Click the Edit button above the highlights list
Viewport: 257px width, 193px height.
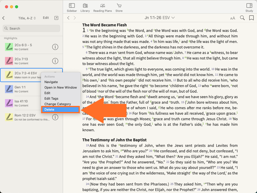pos(46,18)
